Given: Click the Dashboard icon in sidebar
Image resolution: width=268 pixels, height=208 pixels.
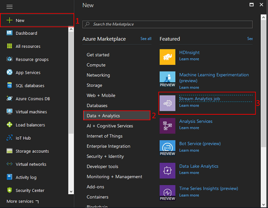Looking at the screenshot, I should click(x=9, y=33).
